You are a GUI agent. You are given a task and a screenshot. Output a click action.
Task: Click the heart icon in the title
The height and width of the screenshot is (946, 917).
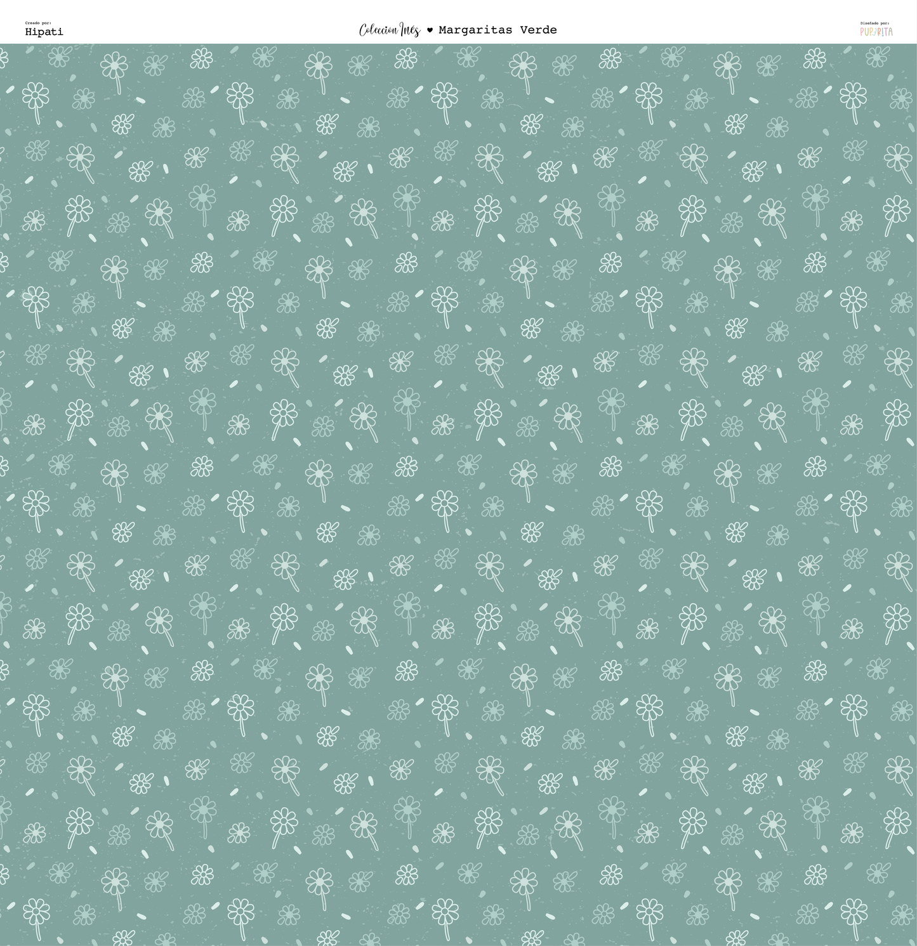coord(430,30)
